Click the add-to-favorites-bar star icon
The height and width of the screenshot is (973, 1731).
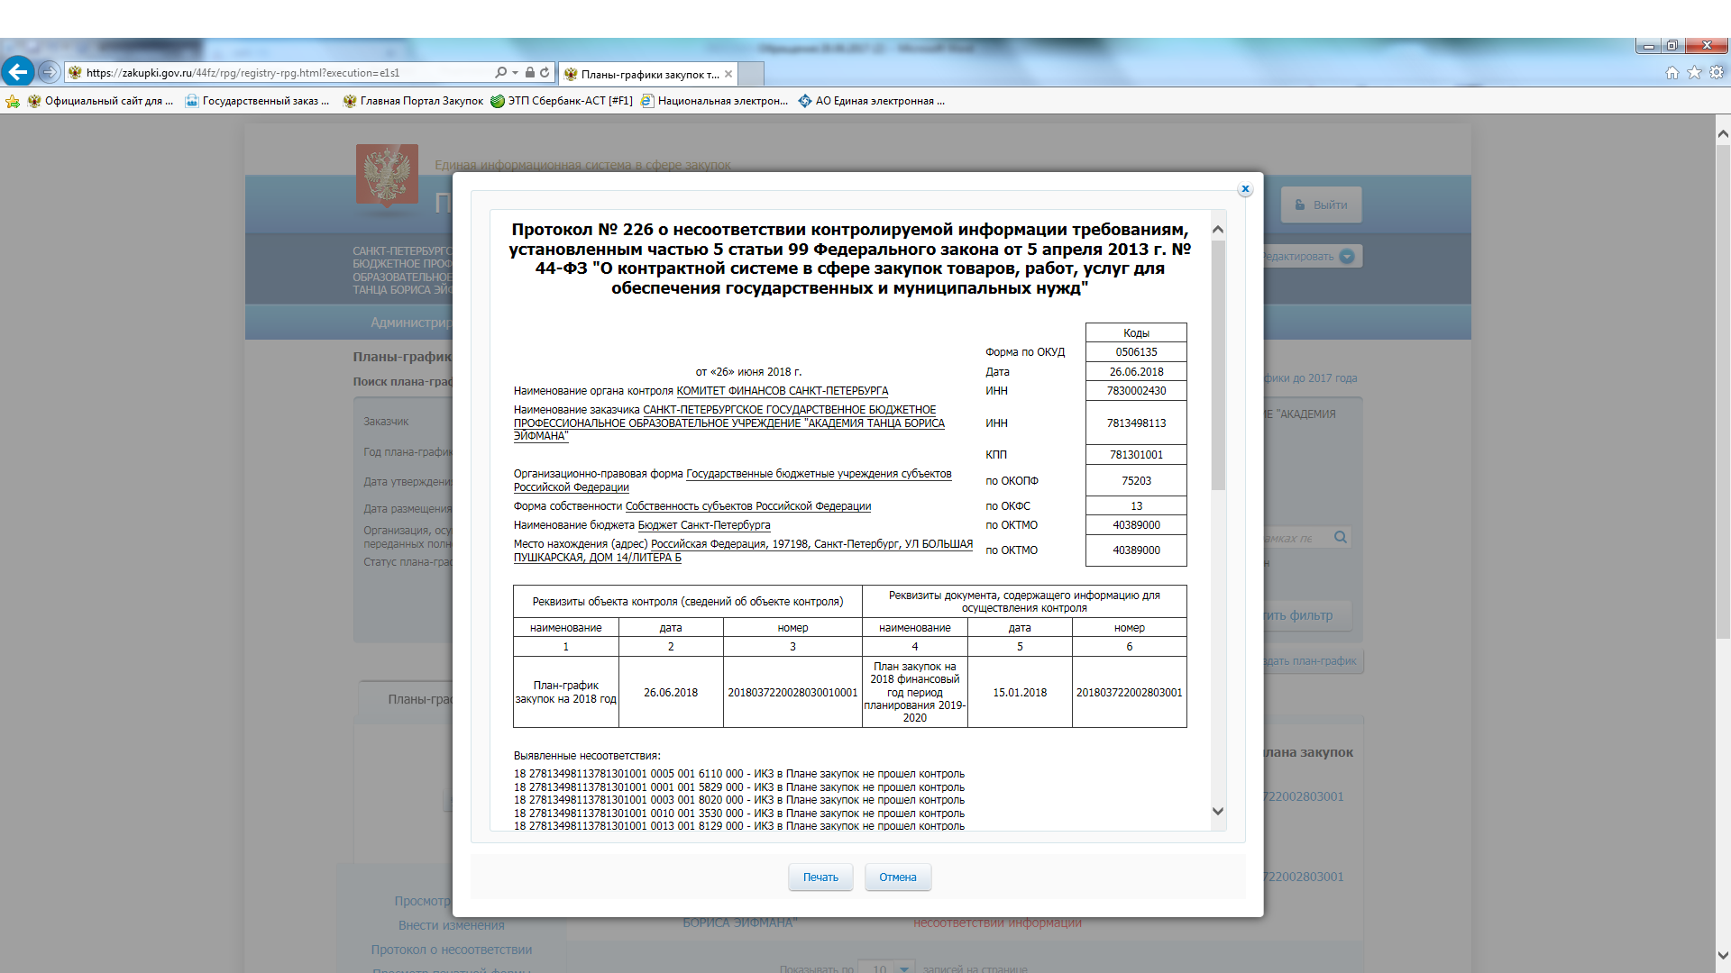(x=13, y=101)
